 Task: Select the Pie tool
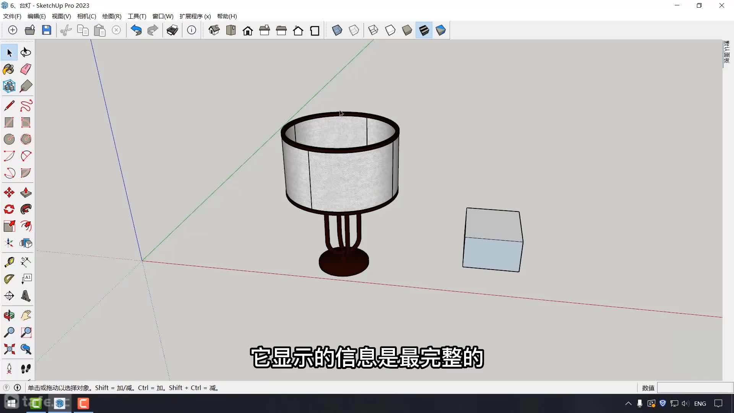click(26, 173)
